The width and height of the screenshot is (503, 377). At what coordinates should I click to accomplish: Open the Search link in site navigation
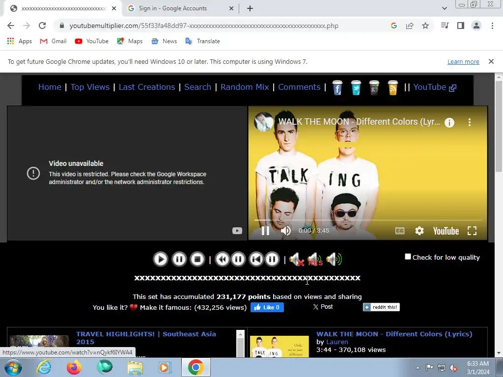(197, 87)
